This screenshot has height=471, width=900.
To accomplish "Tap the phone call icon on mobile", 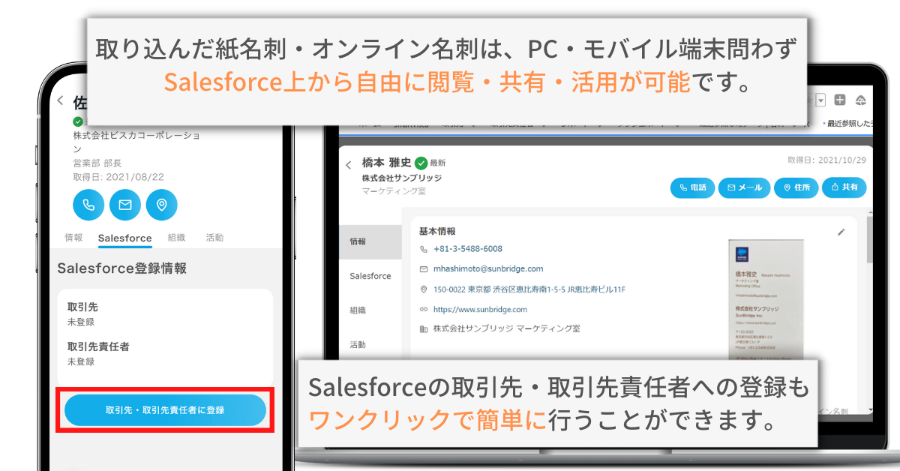I will (x=88, y=205).
